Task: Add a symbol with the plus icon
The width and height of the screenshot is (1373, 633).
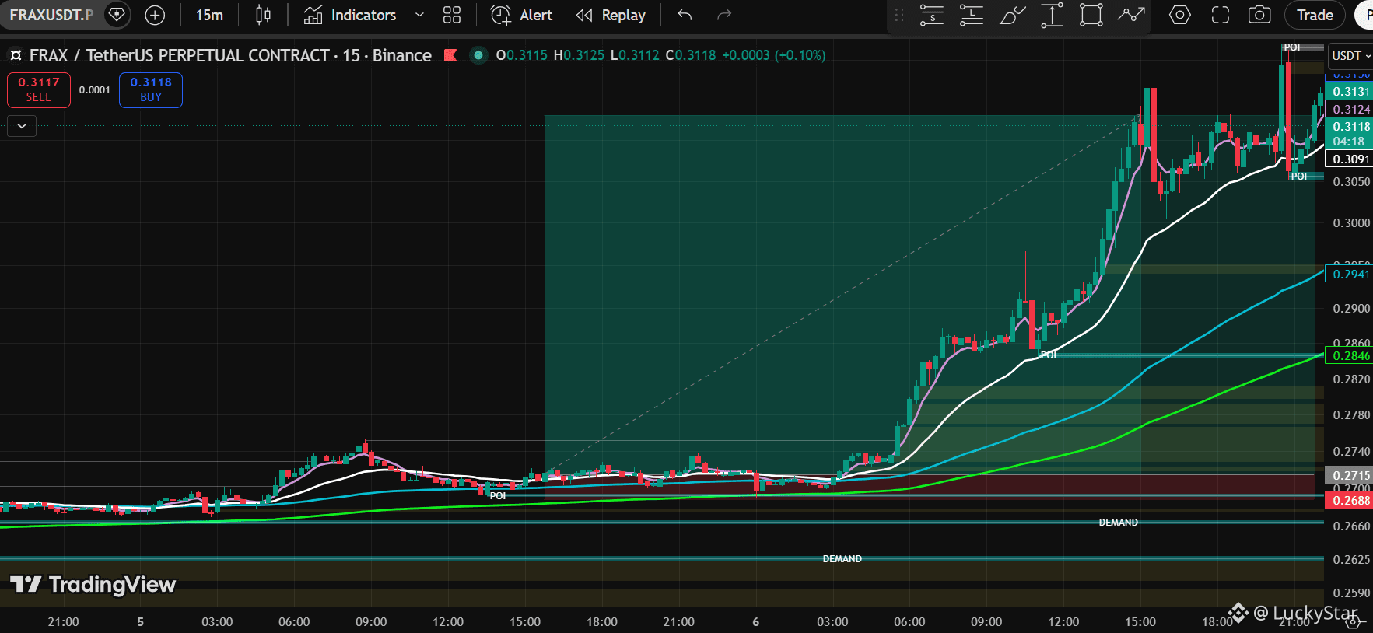Action: [x=155, y=15]
